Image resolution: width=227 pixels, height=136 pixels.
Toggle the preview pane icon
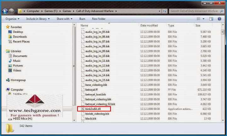[x=211, y=19]
